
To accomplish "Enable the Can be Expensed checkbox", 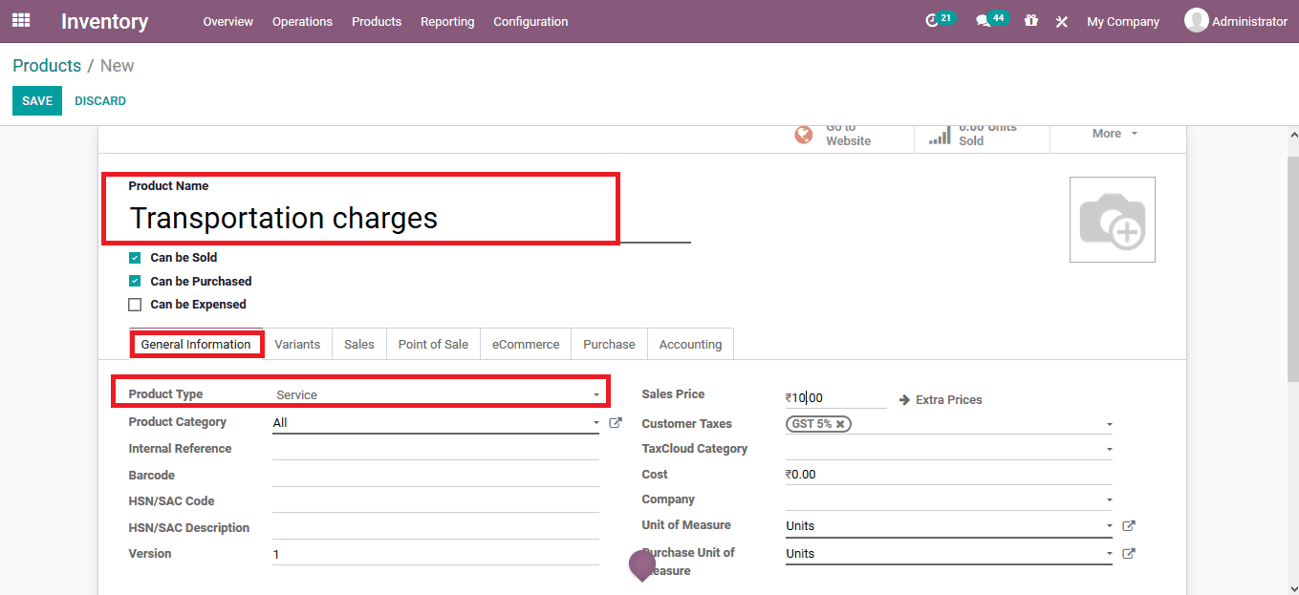I will click(x=135, y=305).
